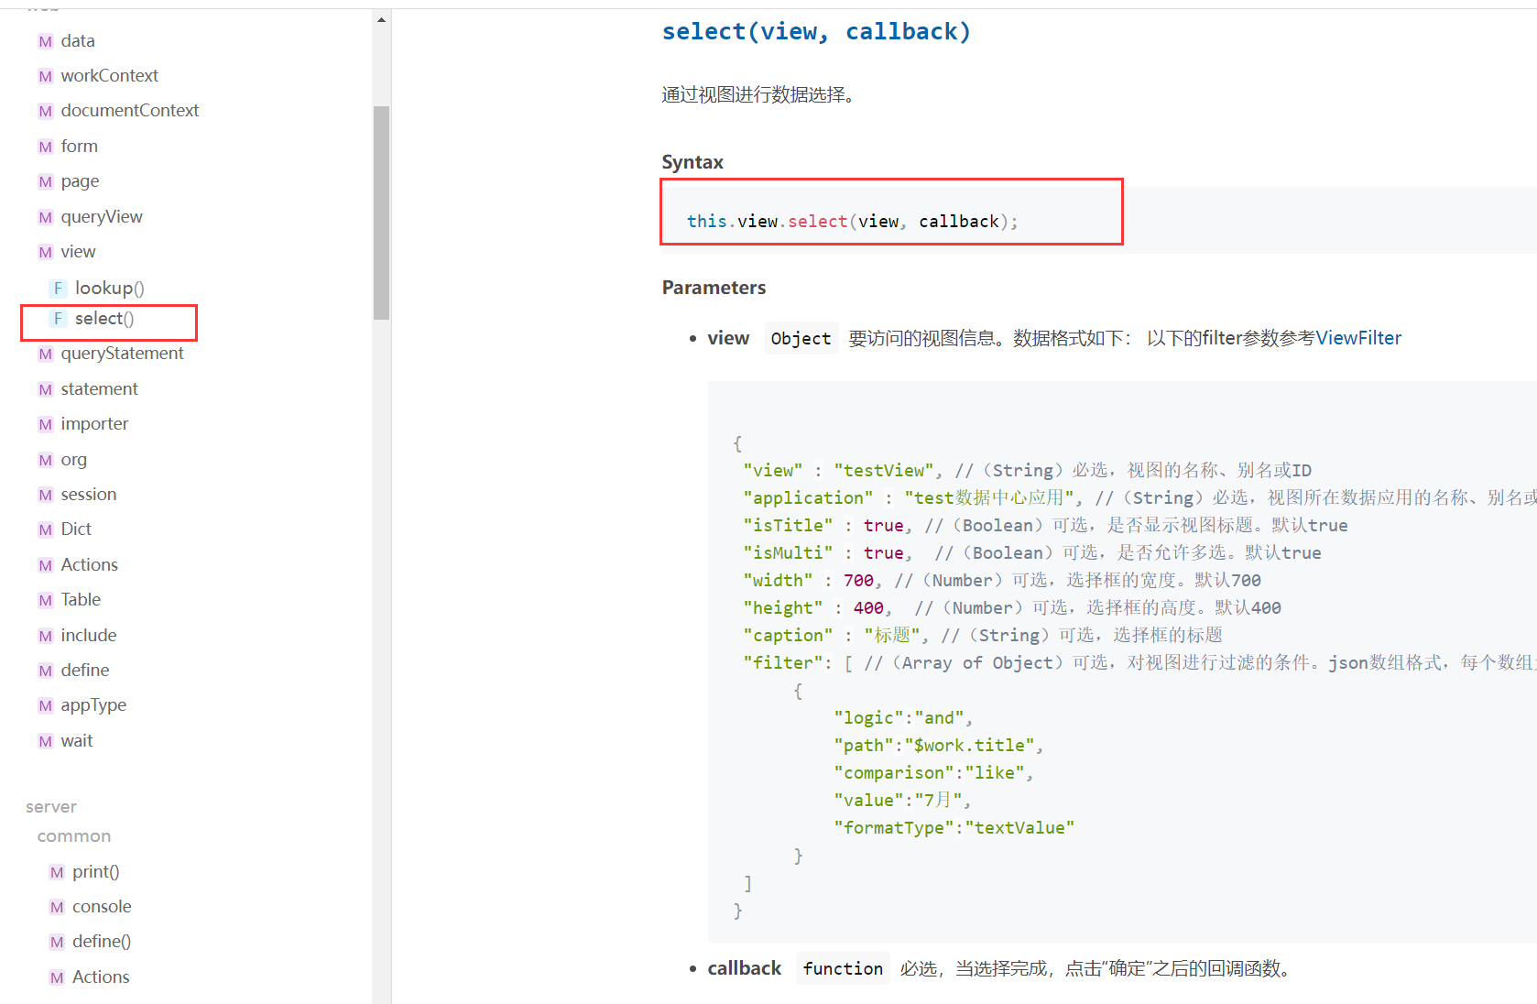The height and width of the screenshot is (1004, 1537).
Task: Open server common Actions module
Action: click(x=102, y=977)
